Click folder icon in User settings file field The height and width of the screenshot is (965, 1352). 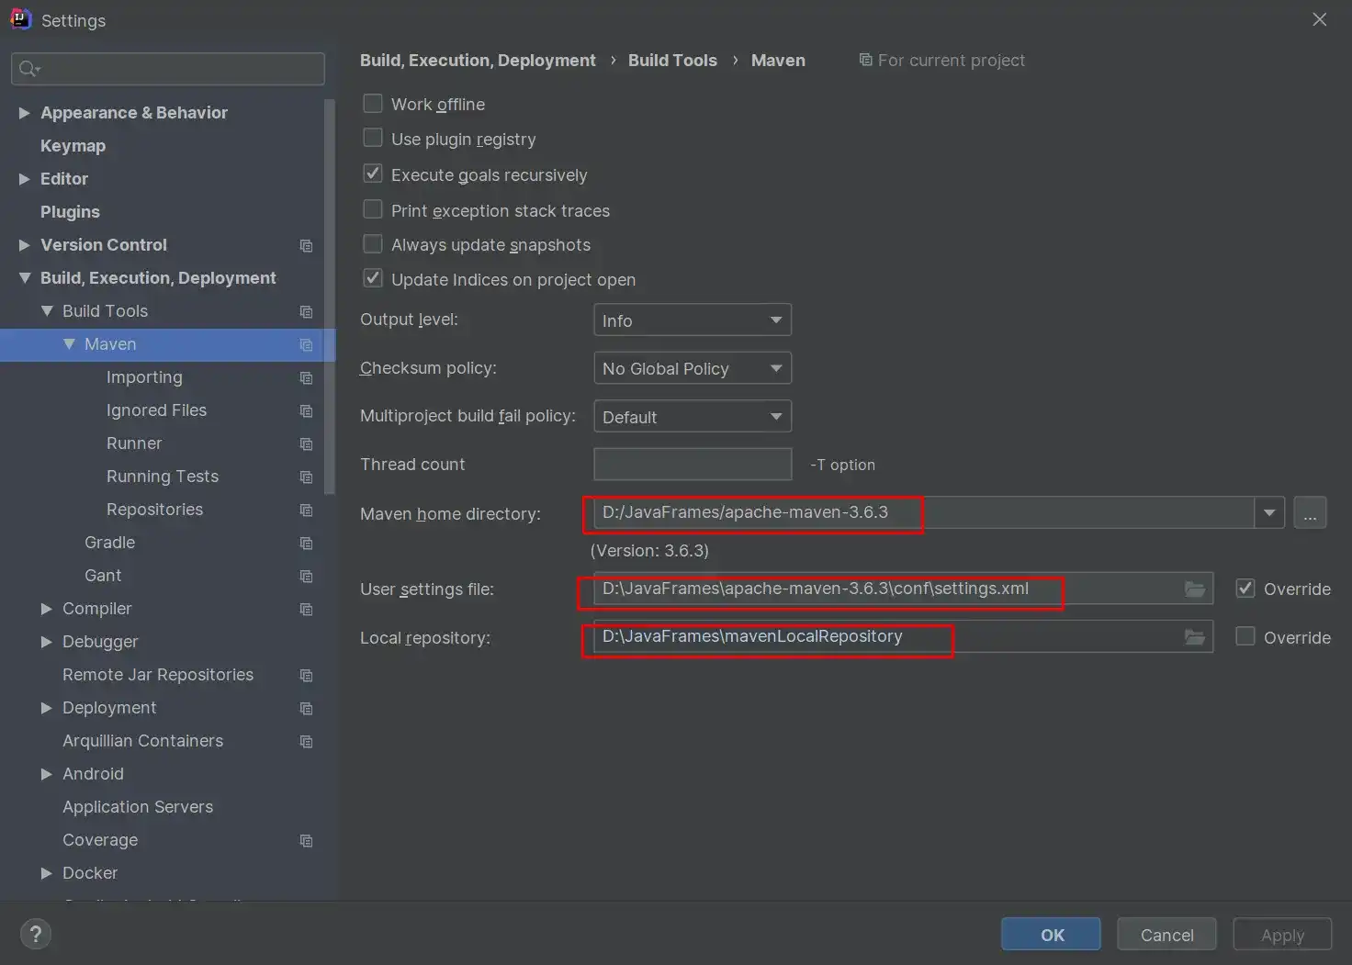click(x=1194, y=589)
